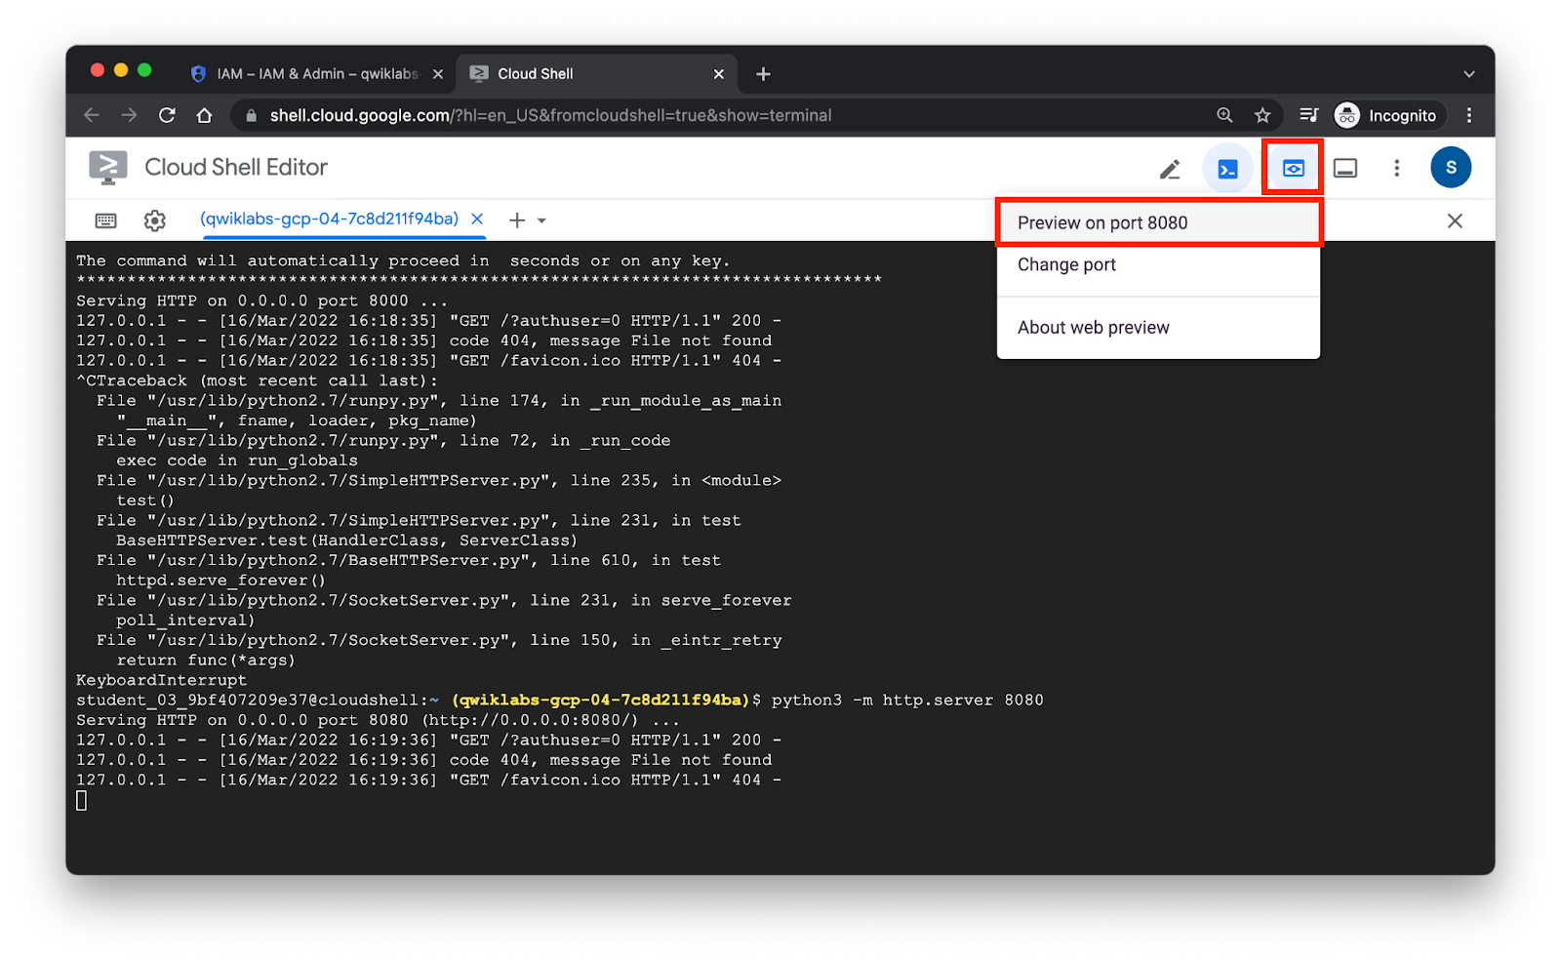Open About web preview

(1093, 328)
